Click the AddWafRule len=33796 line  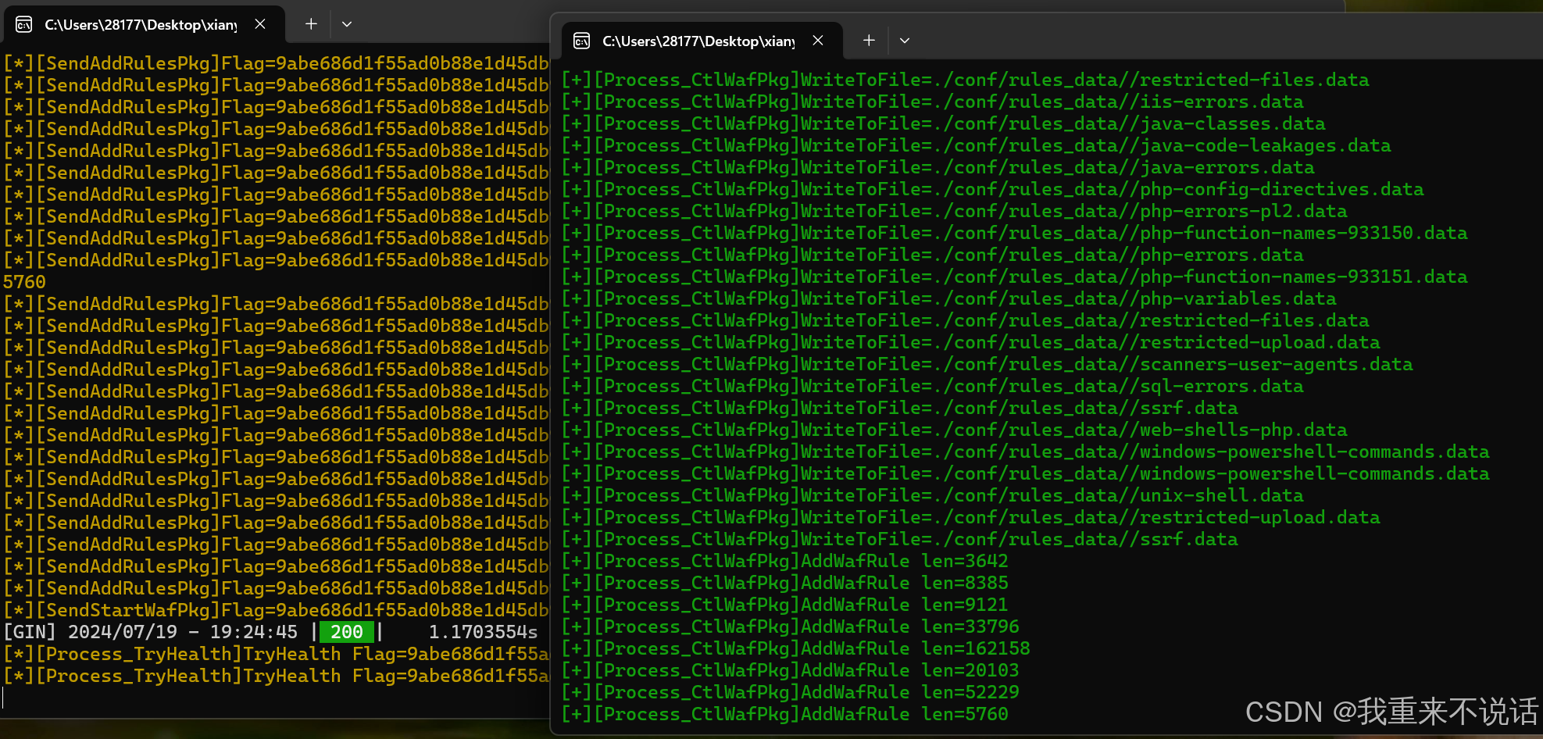coord(791,627)
